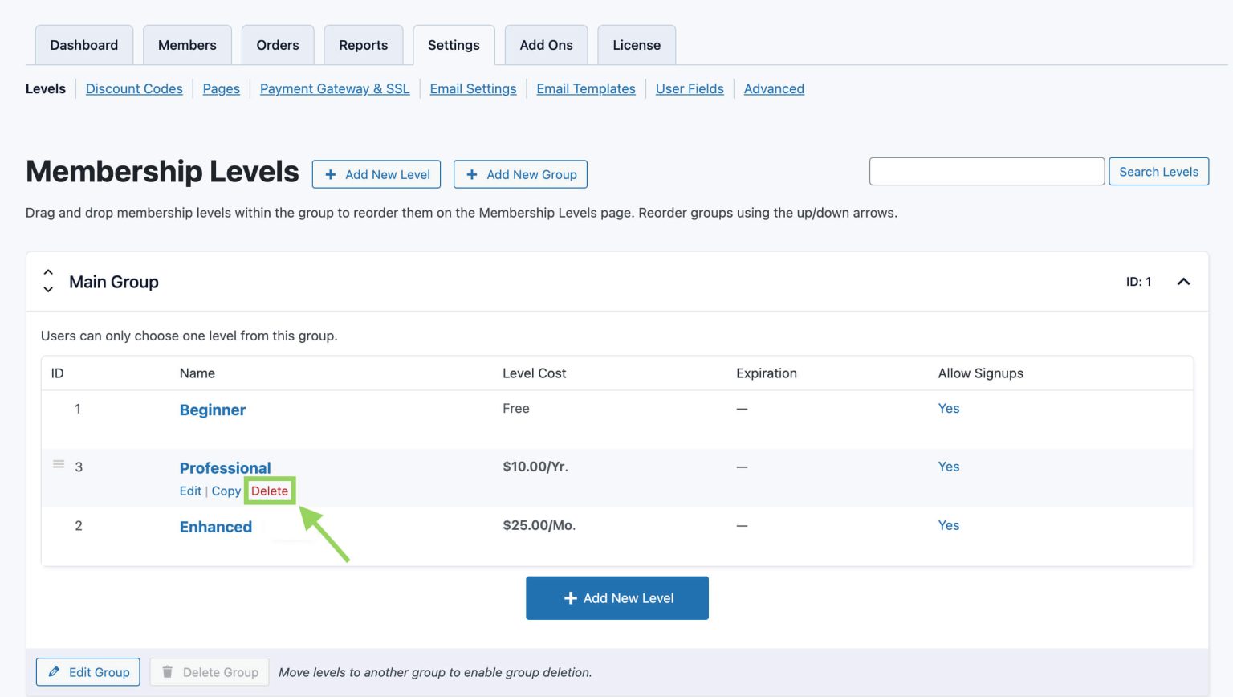Click the level search input field
Viewport: 1233px width, 697px height.
[x=986, y=171]
